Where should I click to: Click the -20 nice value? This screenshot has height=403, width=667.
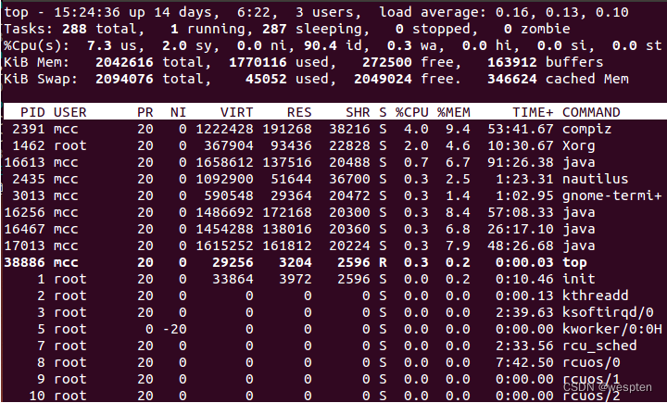(x=174, y=330)
